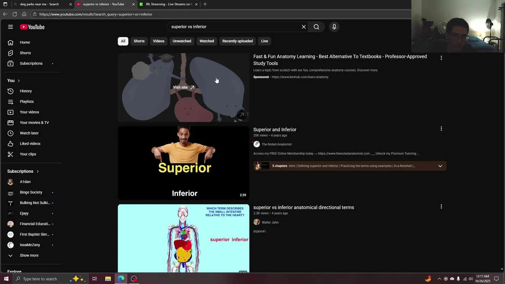
Task: Click the taskbar clock showing 12:17 AM
Action: 483,279
